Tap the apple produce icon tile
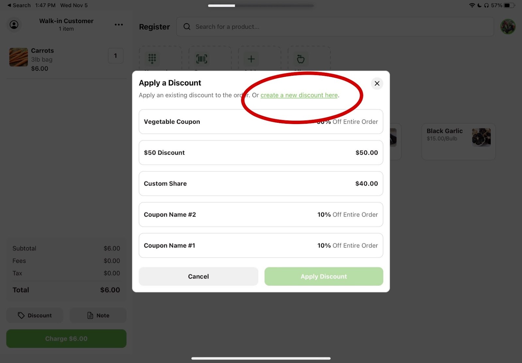Screen dimensions: 522x363 tap(300, 59)
